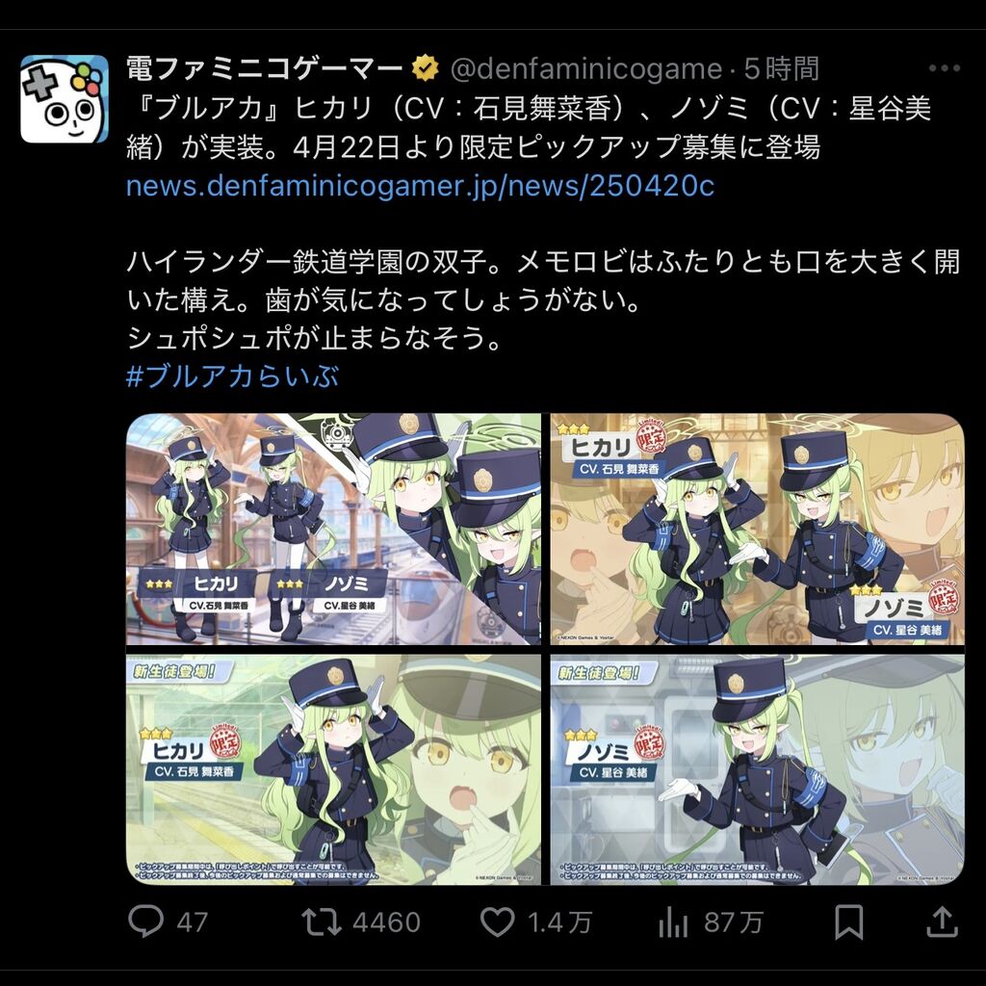Open the share upload icon
Screen dimensions: 986x986
point(942,921)
